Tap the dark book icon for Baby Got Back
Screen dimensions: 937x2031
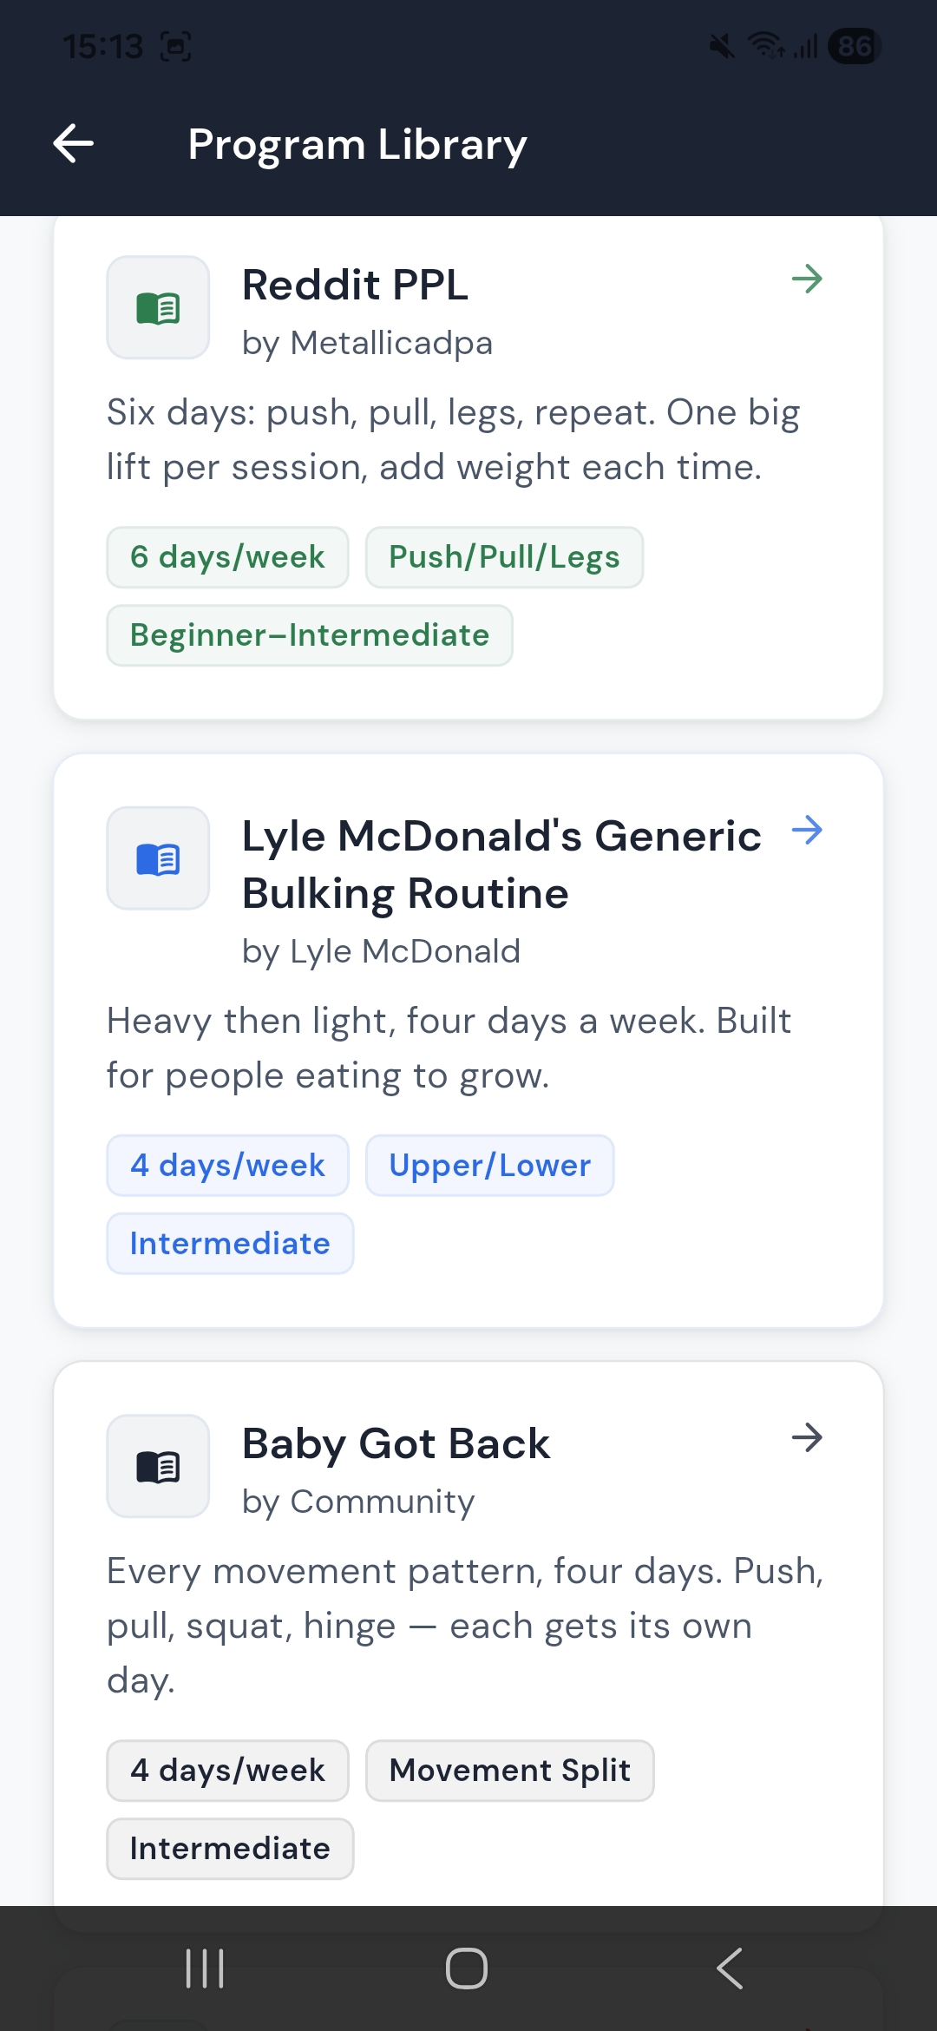(158, 1466)
